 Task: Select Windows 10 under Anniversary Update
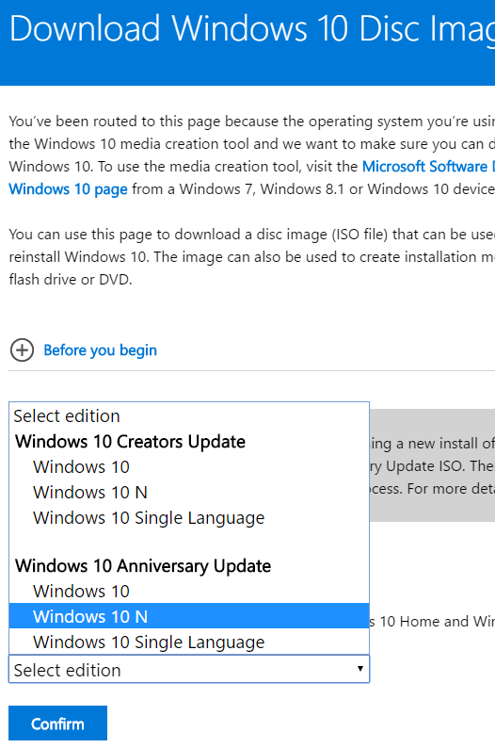pyautogui.click(x=189, y=592)
